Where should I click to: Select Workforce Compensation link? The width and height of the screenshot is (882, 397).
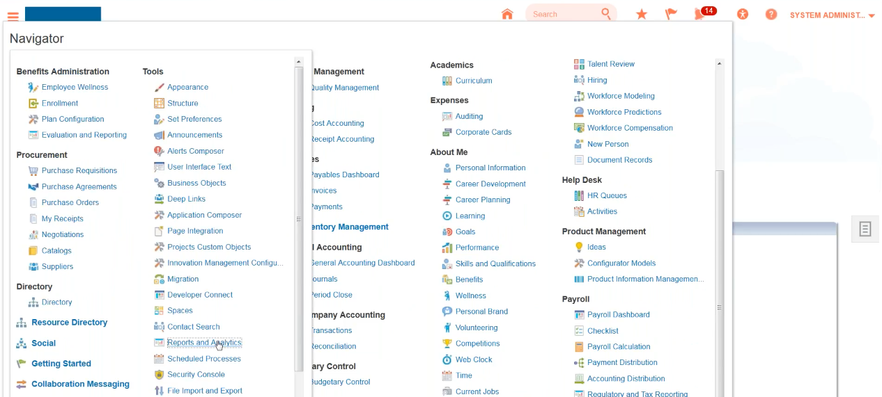[630, 128]
